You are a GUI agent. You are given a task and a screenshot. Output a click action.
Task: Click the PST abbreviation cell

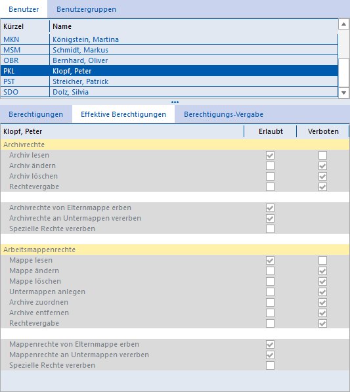pos(25,81)
